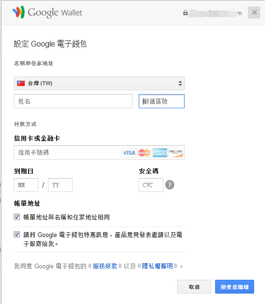Open the 隱私權聲明 link
This screenshot has height=304, width=265.
click(157, 266)
